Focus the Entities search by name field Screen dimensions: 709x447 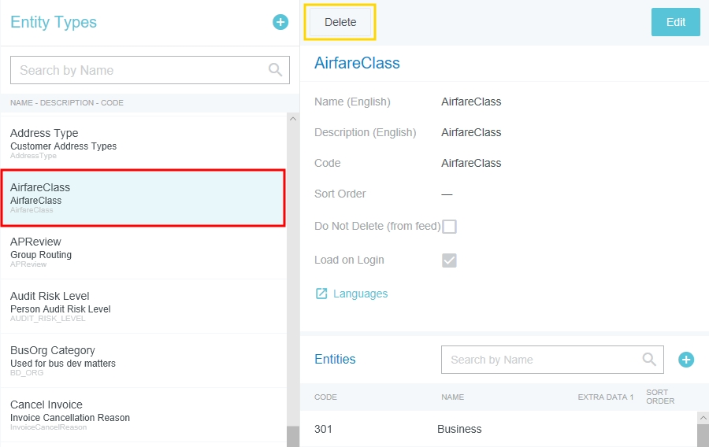(x=544, y=360)
